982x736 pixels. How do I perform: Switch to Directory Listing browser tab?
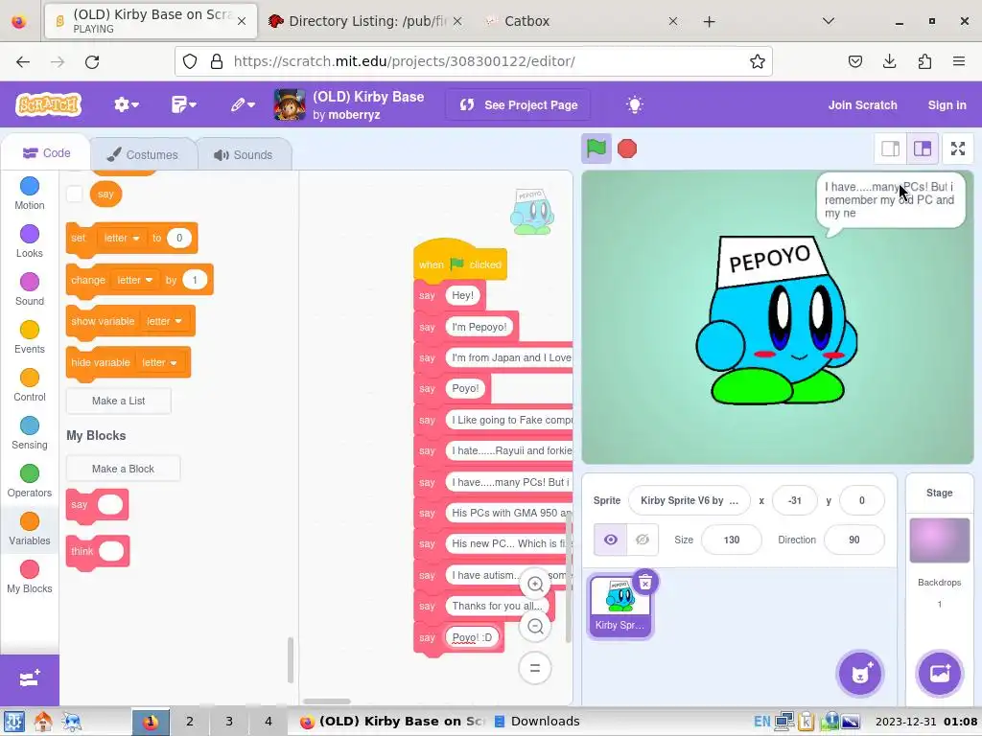[365, 21]
